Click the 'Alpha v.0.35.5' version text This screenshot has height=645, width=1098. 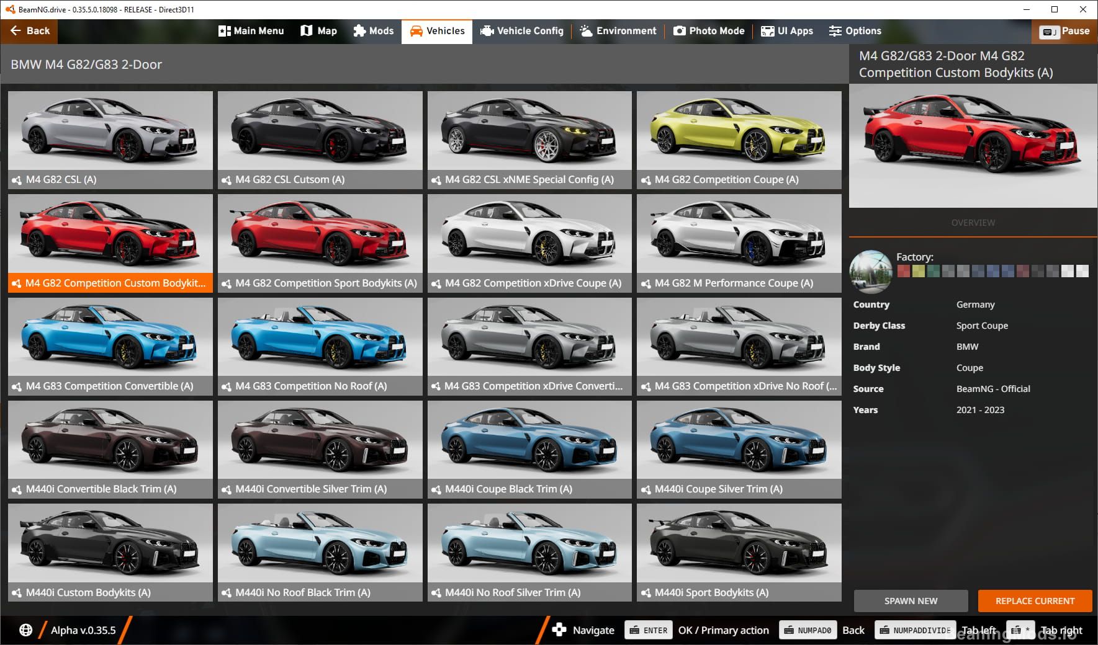point(83,630)
